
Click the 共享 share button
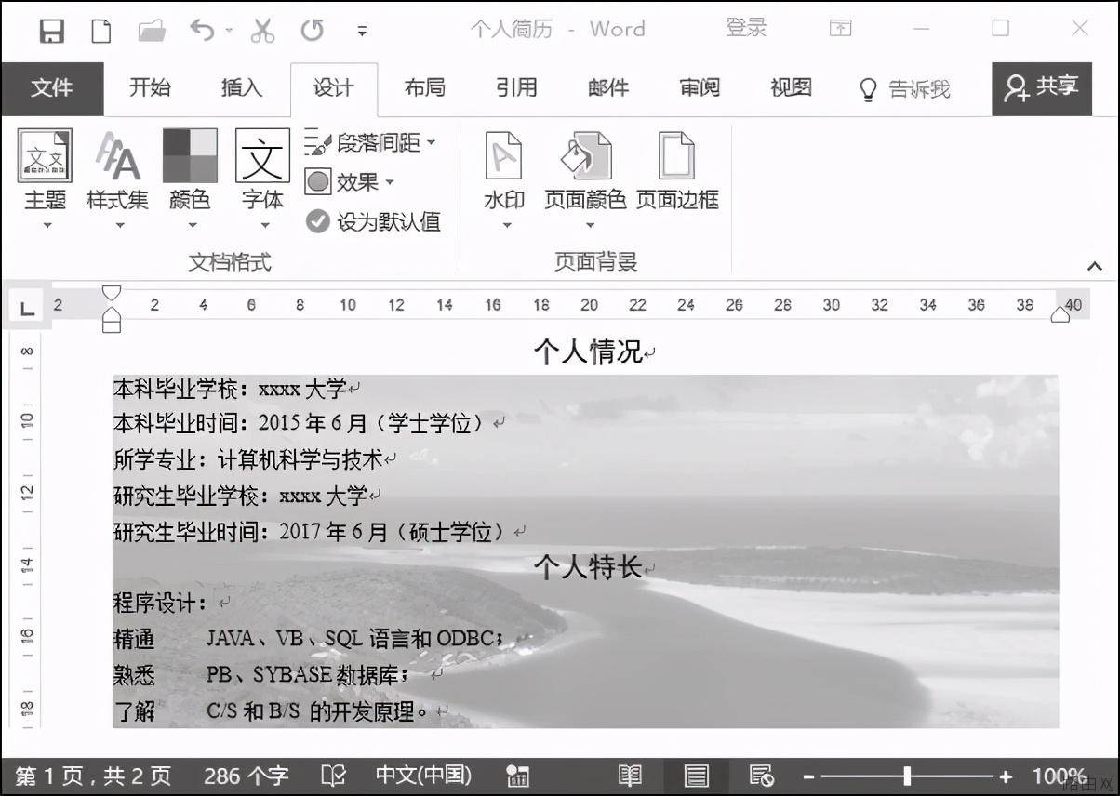[x=1042, y=88]
